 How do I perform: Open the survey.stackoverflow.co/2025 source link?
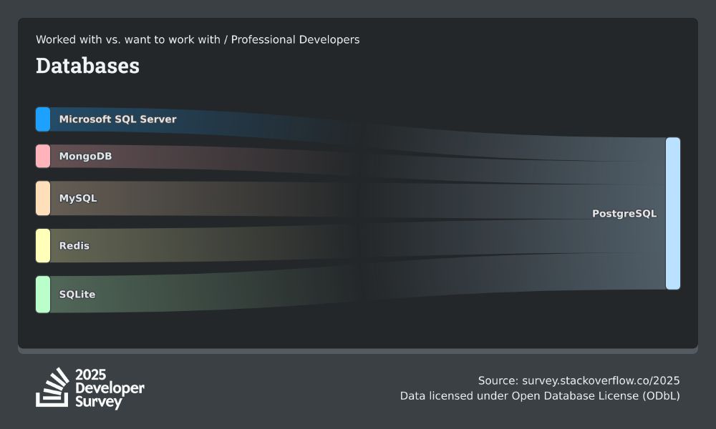click(x=601, y=380)
